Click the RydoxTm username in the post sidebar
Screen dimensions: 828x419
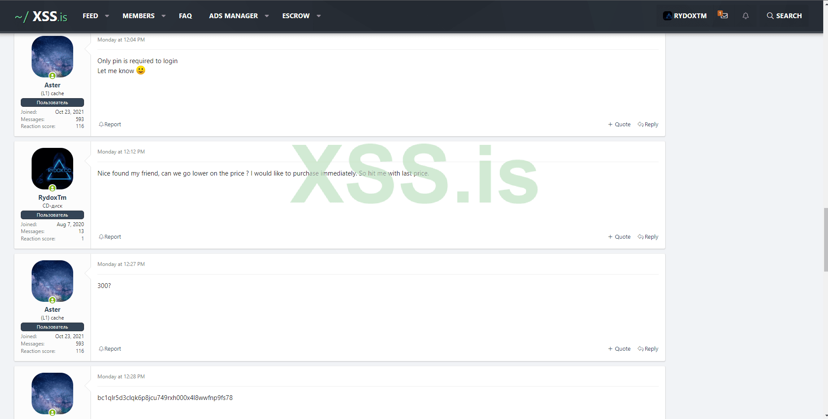click(52, 198)
